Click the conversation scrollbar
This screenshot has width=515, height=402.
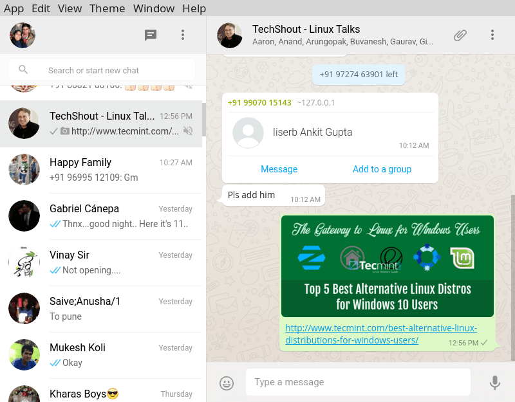point(513,277)
